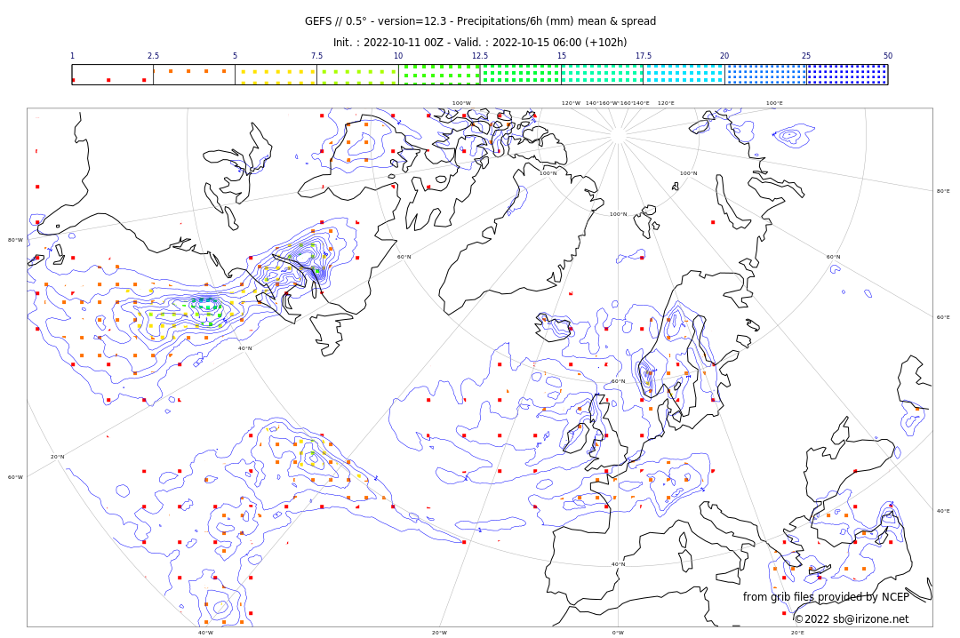Click the dense green 12.5–15 mm legend segment
This screenshot has width=960, height=638.
pyautogui.click(x=520, y=75)
